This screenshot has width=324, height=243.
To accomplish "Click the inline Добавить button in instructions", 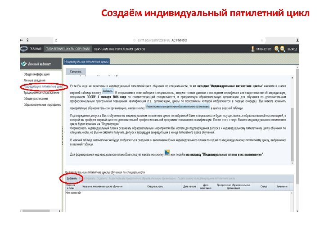I will click(x=108, y=91).
